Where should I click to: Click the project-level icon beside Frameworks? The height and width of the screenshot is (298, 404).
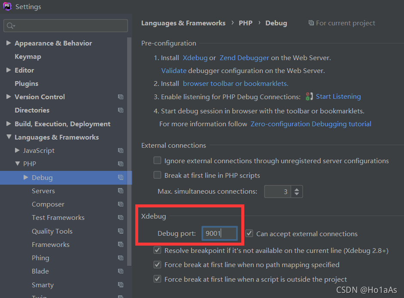(x=121, y=244)
